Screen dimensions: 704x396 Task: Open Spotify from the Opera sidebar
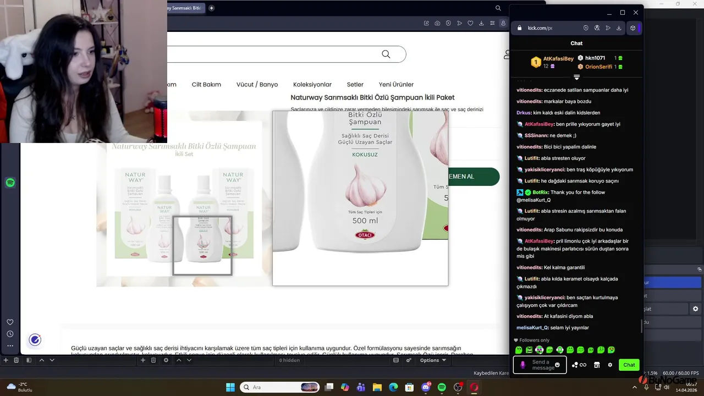(x=10, y=183)
